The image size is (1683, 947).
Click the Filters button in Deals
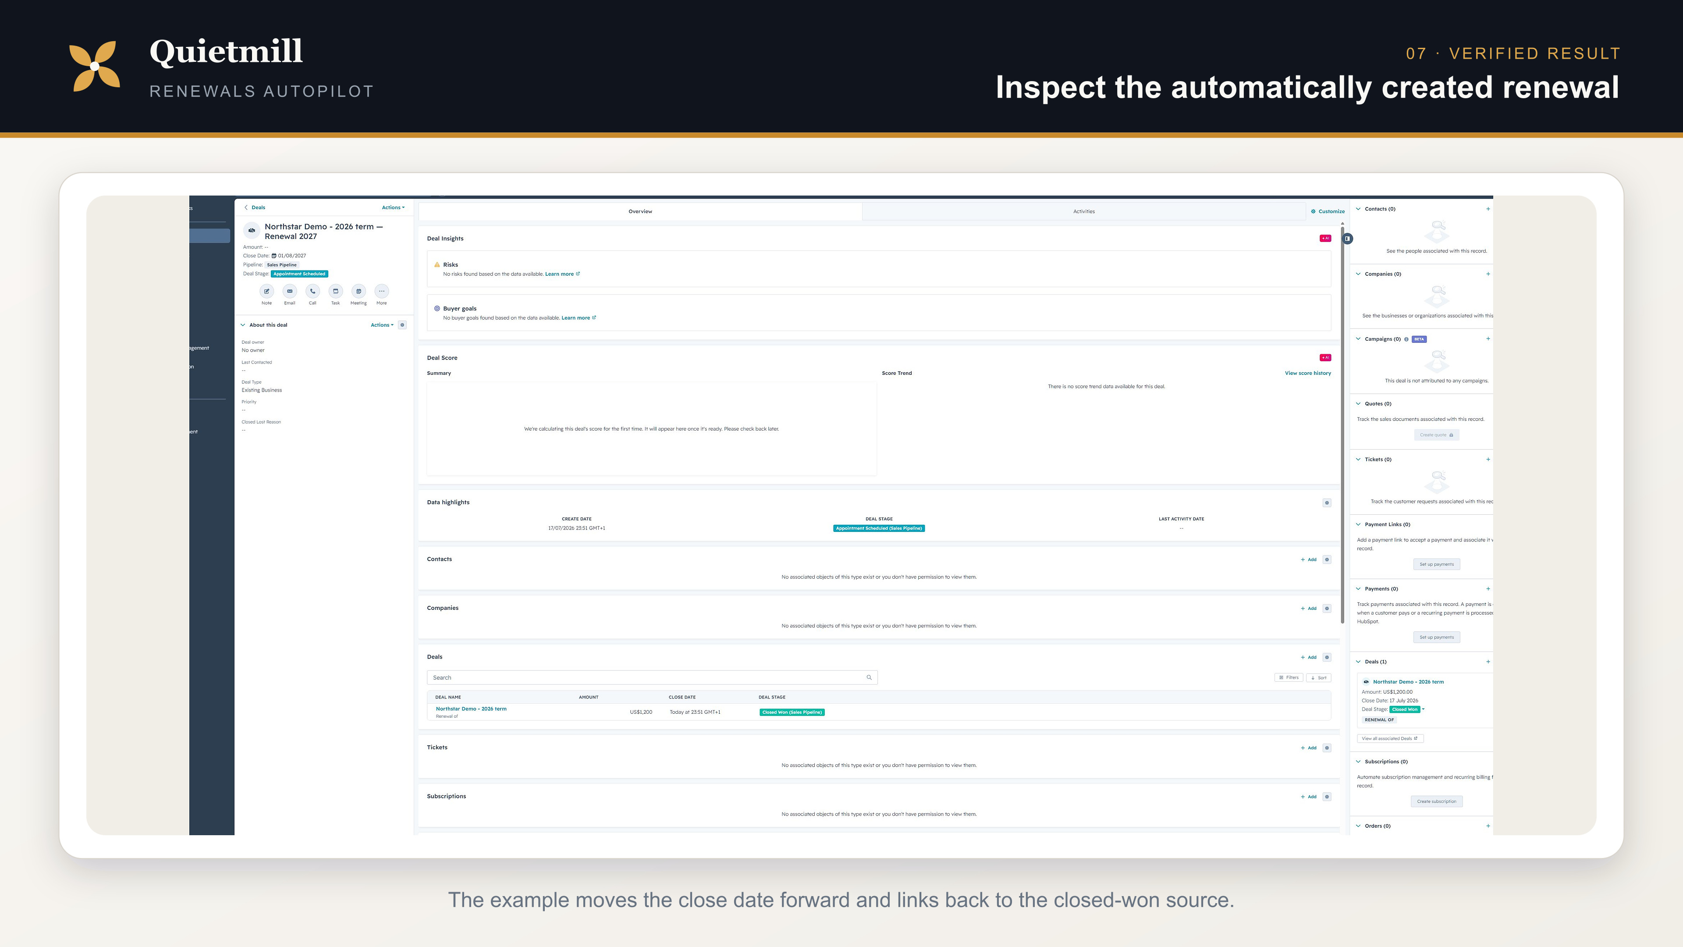coord(1289,678)
